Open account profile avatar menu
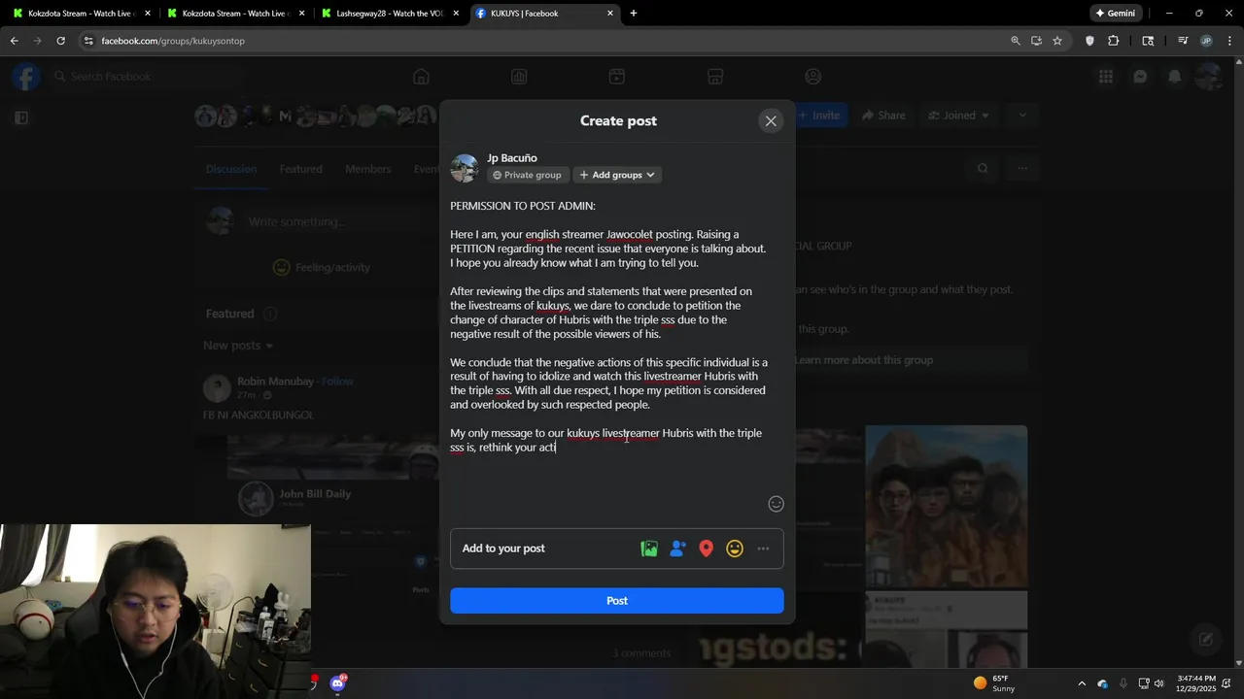The image size is (1244, 699). tap(1208, 77)
